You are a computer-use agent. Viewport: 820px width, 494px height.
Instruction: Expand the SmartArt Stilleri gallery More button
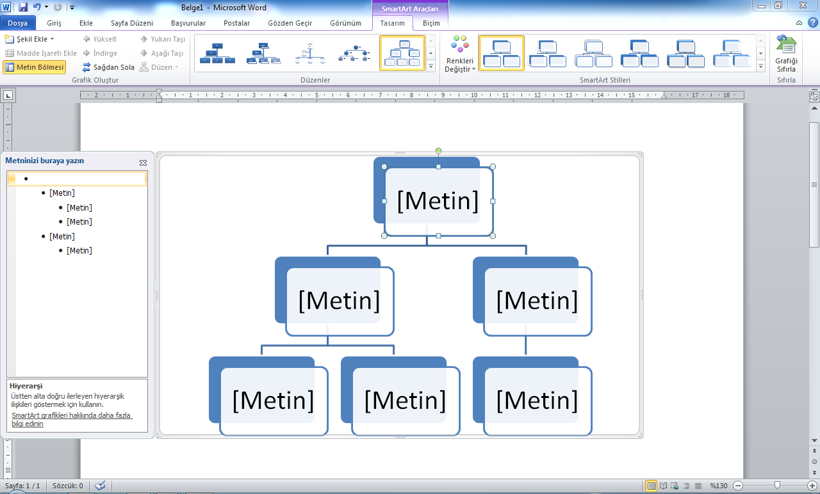(x=761, y=65)
